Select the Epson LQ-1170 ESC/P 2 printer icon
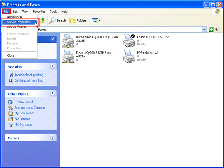 click(129, 40)
